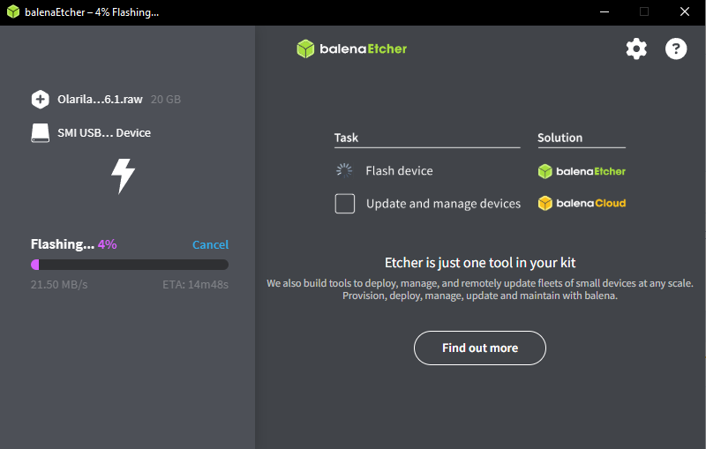The height and width of the screenshot is (449, 706).
Task: Click the ETA 14m48s readout
Action: click(195, 285)
